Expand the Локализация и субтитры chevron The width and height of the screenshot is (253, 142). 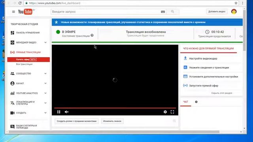tap(45, 103)
